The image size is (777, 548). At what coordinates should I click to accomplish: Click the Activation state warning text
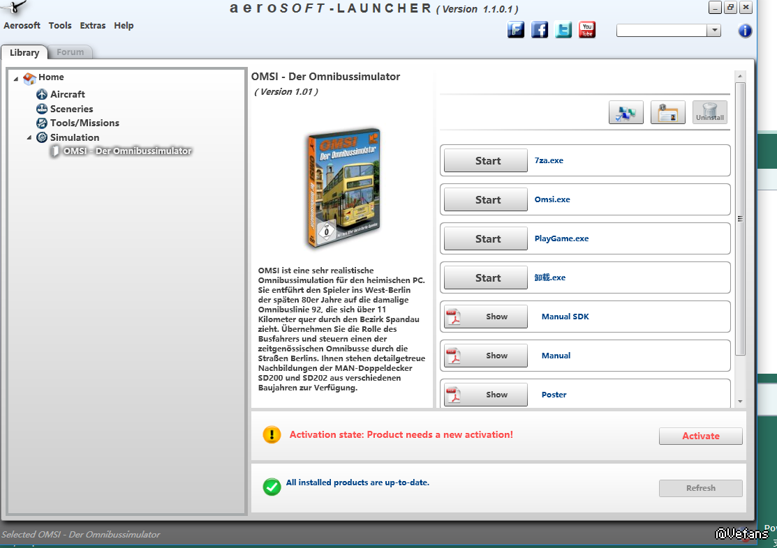[401, 434]
